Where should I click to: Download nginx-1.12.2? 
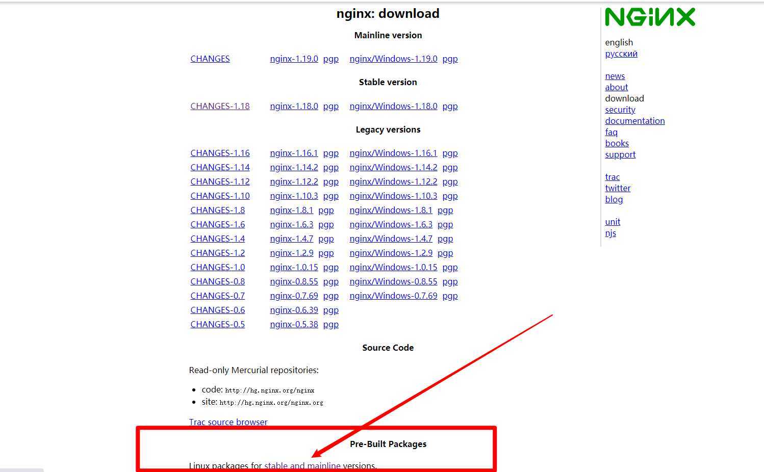point(294,181)
